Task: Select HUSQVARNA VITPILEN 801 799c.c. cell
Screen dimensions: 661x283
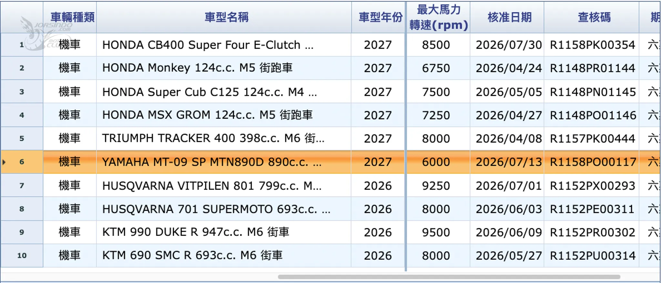Action: [224, 185]
